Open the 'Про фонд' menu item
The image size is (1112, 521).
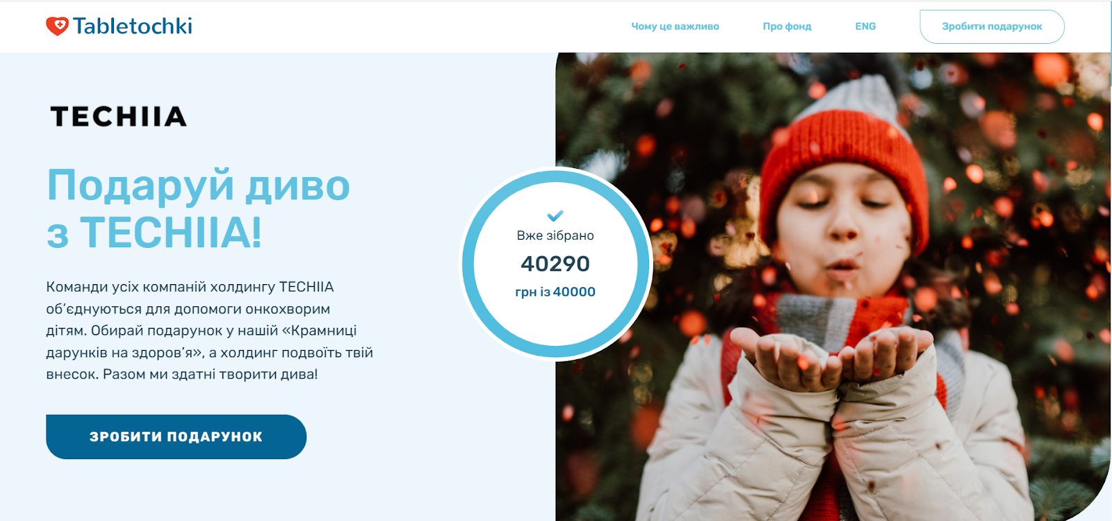[787, 26]
